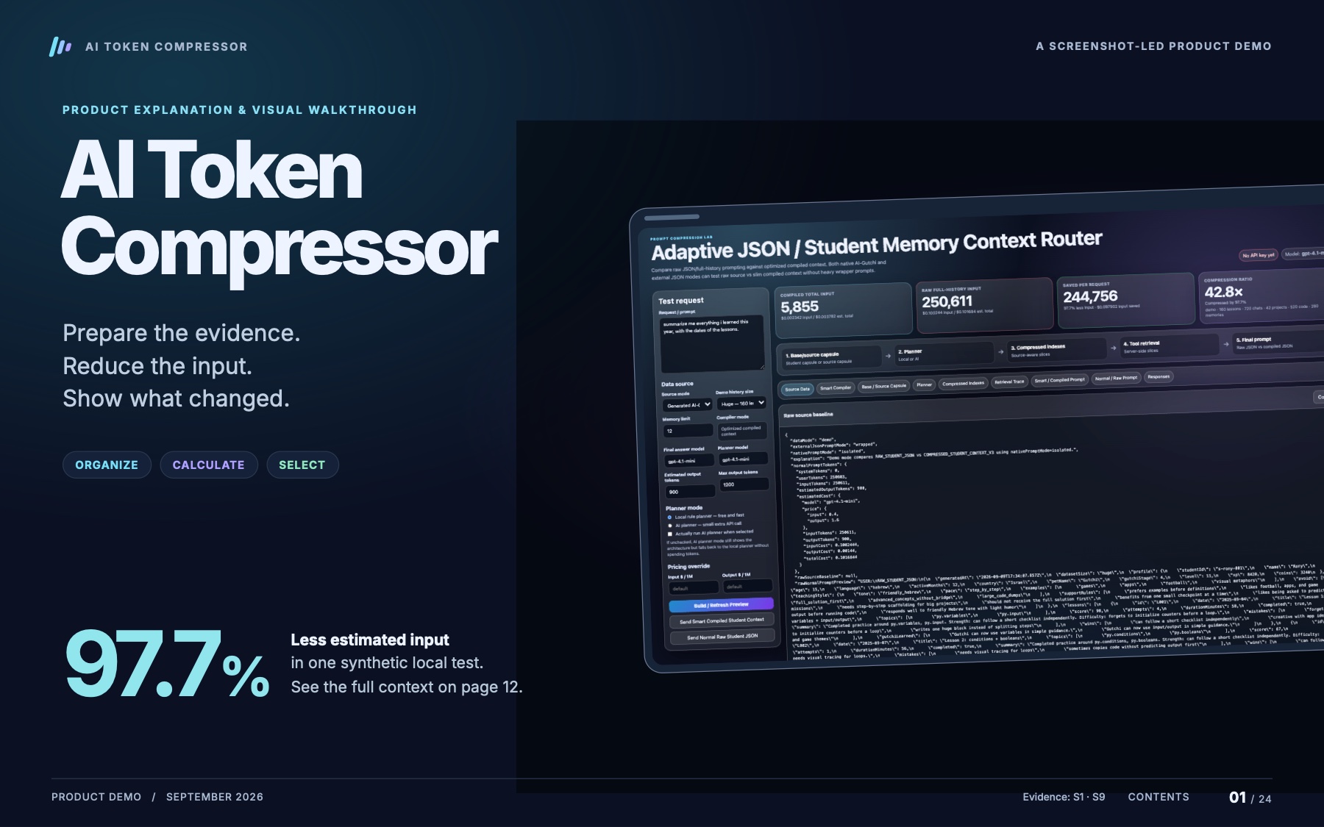1324x827 pixels.
Task: Select the Compressed Indexes tab
Action: coord(963,383)
